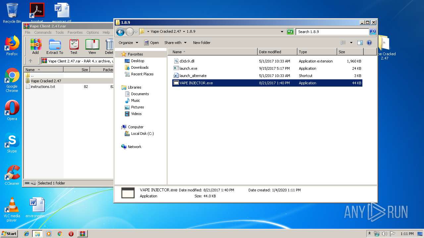
Task: Expand the address bar history dropdown
Action: [282, 32]
